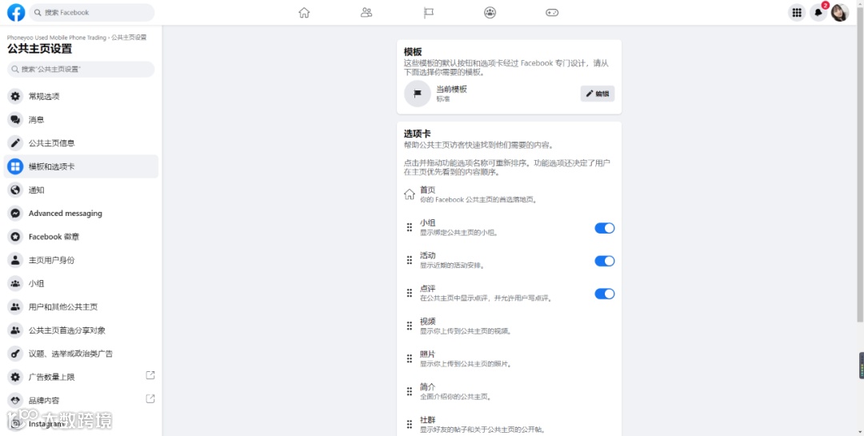
Task: Click the house icon beside 首页
Action: [x=410, y=194]
